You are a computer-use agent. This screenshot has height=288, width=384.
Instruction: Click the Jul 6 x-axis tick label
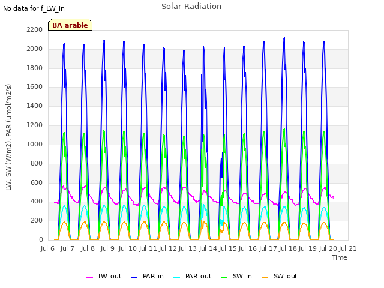tap(47, 248)
